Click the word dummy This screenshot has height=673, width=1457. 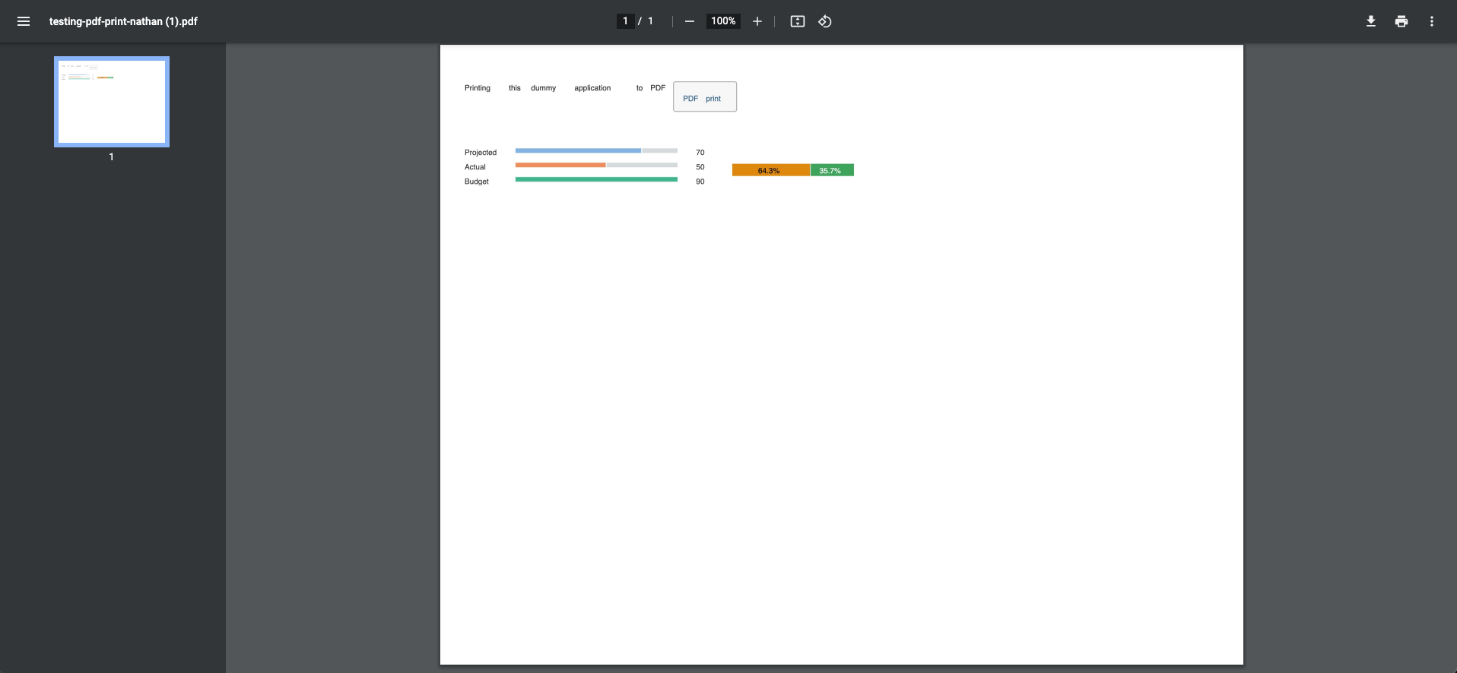544,88
